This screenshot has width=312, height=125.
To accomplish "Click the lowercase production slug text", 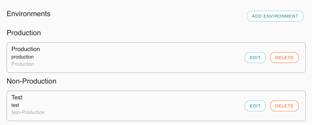I will 22,57.
